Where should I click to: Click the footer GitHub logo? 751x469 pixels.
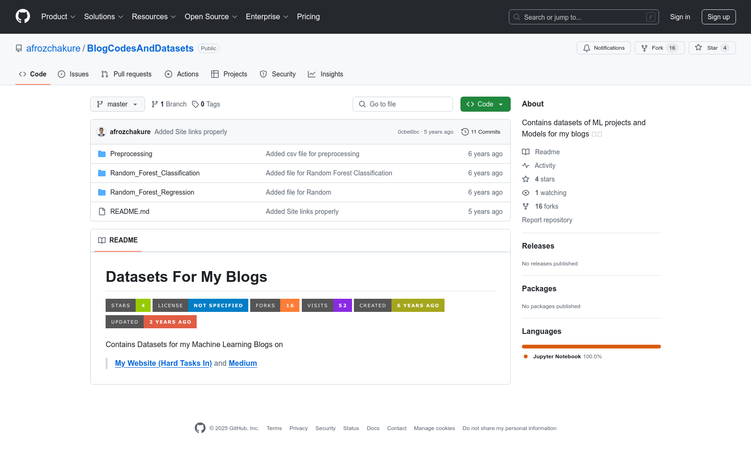tap(200, 428)
